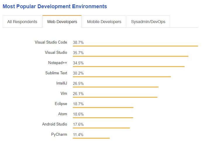Click the Most Popular Development Environments heading

pyautogui.click(x=55, y=6)
